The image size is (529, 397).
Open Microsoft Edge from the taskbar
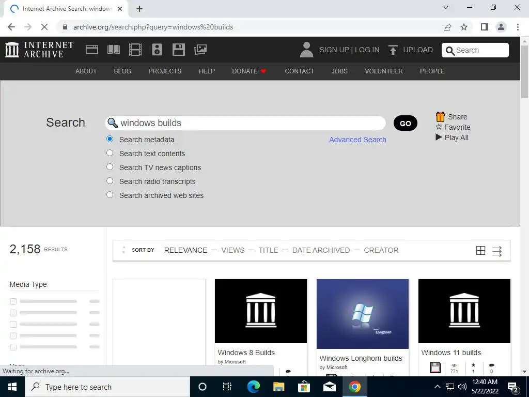pos(253,387)
